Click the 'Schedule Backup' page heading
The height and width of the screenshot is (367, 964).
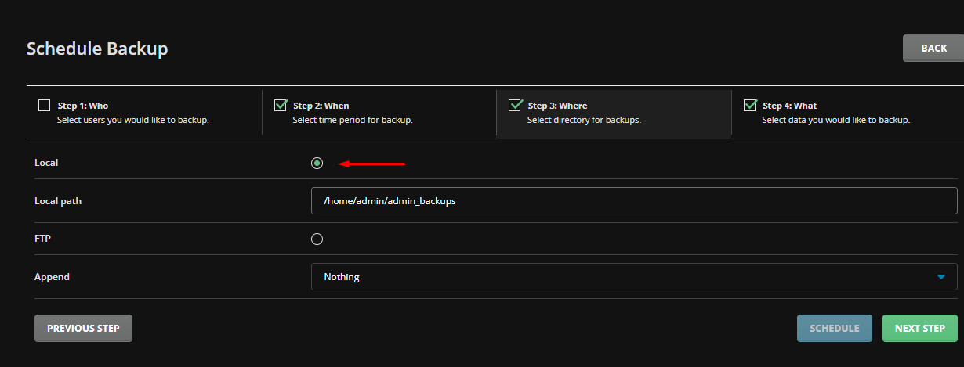[97, 49]
